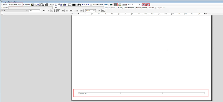Click the bulleted list icon

pos(77,11)
